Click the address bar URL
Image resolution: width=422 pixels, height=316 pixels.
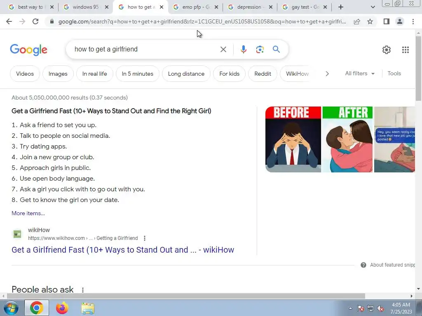[202, 21]
